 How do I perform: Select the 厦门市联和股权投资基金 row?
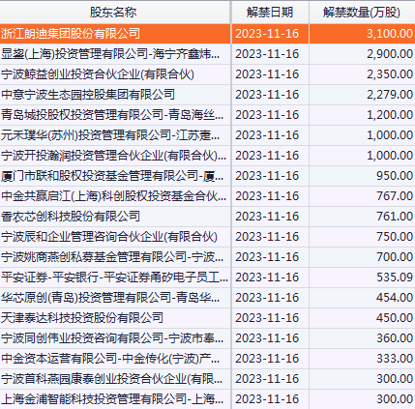[207, 176]
